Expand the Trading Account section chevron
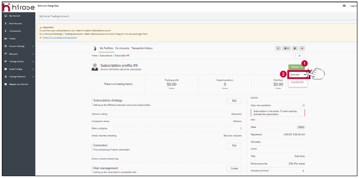Viewport: 359px width, 178px height. click(x=303, y=170)
